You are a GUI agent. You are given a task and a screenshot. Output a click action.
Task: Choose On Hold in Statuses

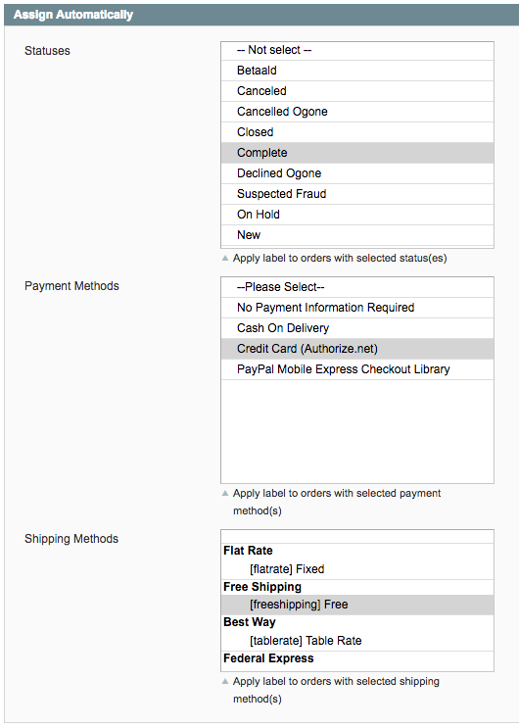pyautogui.click(x=357, y=215)
